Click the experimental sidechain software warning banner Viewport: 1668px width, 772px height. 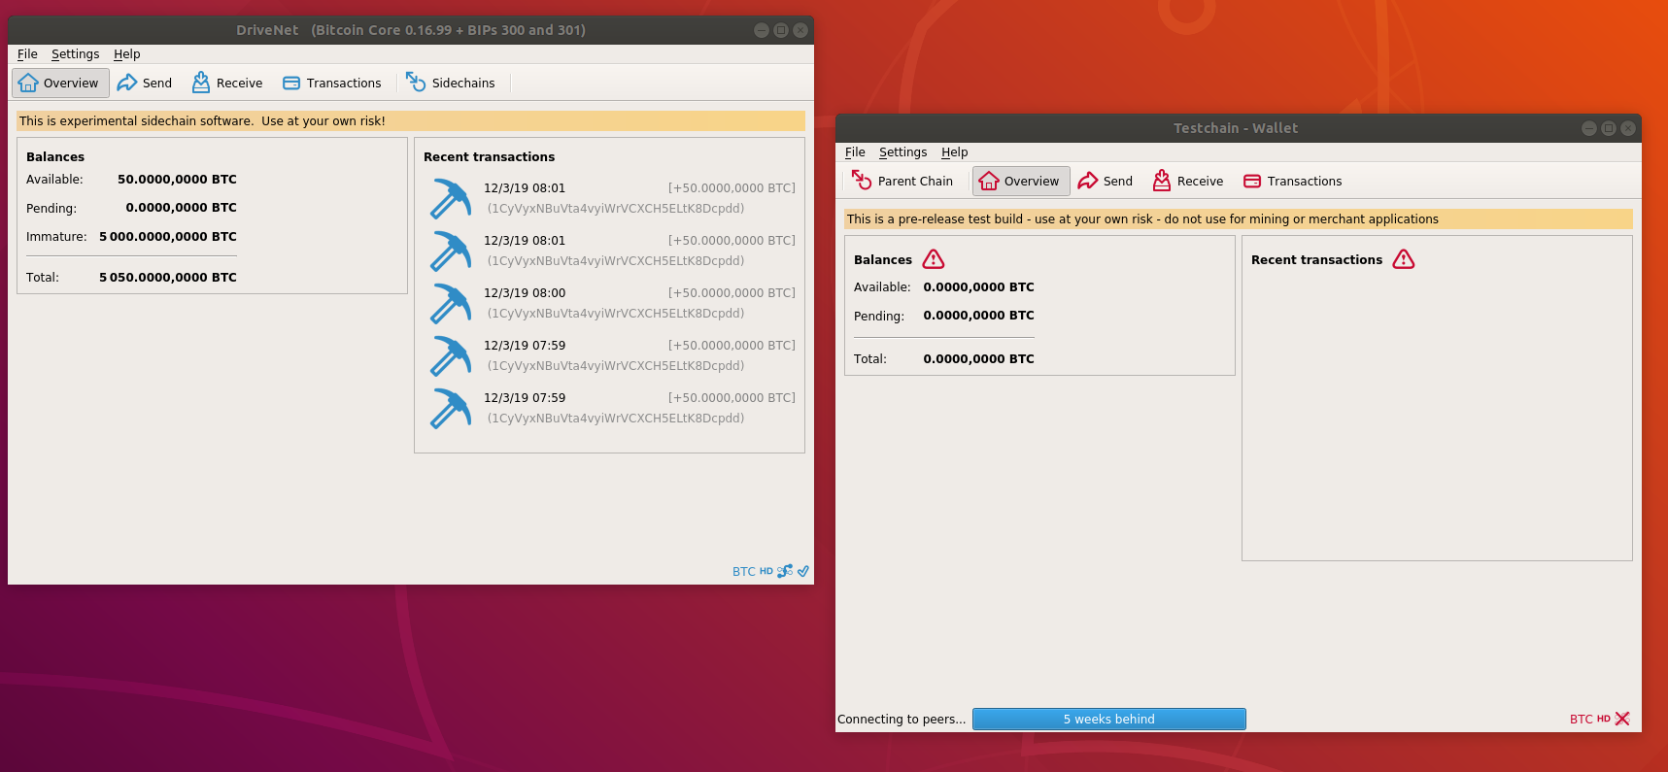[x=411, y=120]
